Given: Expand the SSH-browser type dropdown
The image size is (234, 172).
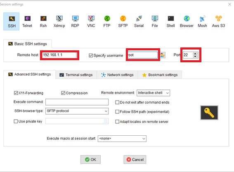Looking at the screenshot, I should pyautogui.click(x=77, y=111).
